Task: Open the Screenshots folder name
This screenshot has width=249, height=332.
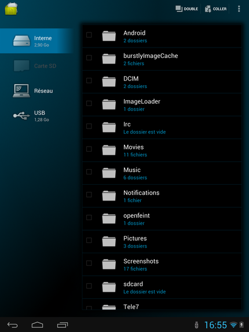Action: [x=141, y=261]
